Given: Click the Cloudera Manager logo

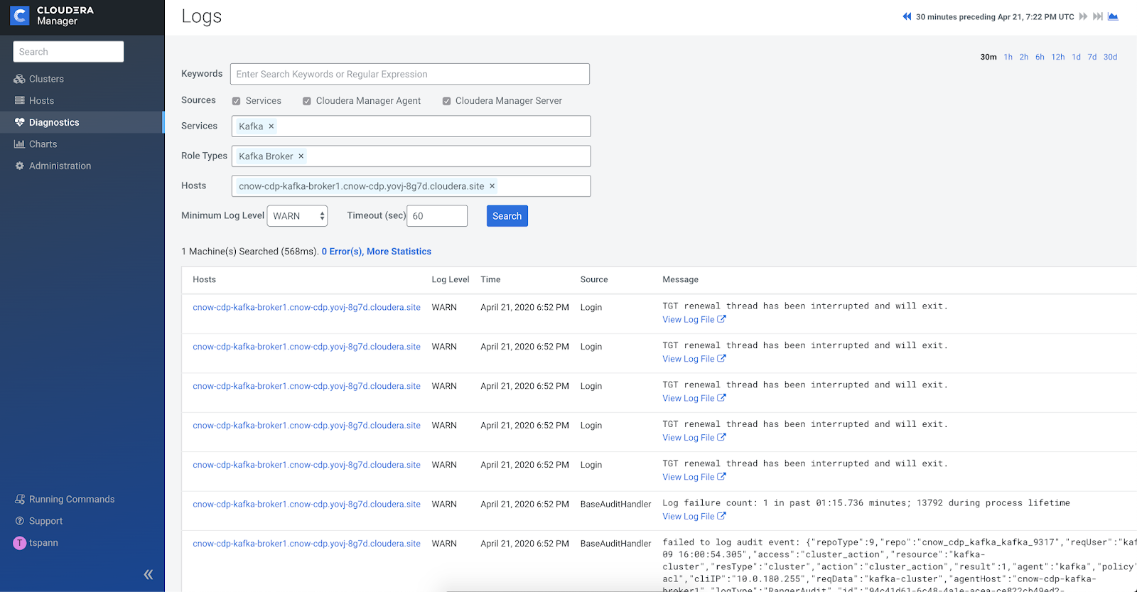Looking at the screenshot, I should [52, 16].
